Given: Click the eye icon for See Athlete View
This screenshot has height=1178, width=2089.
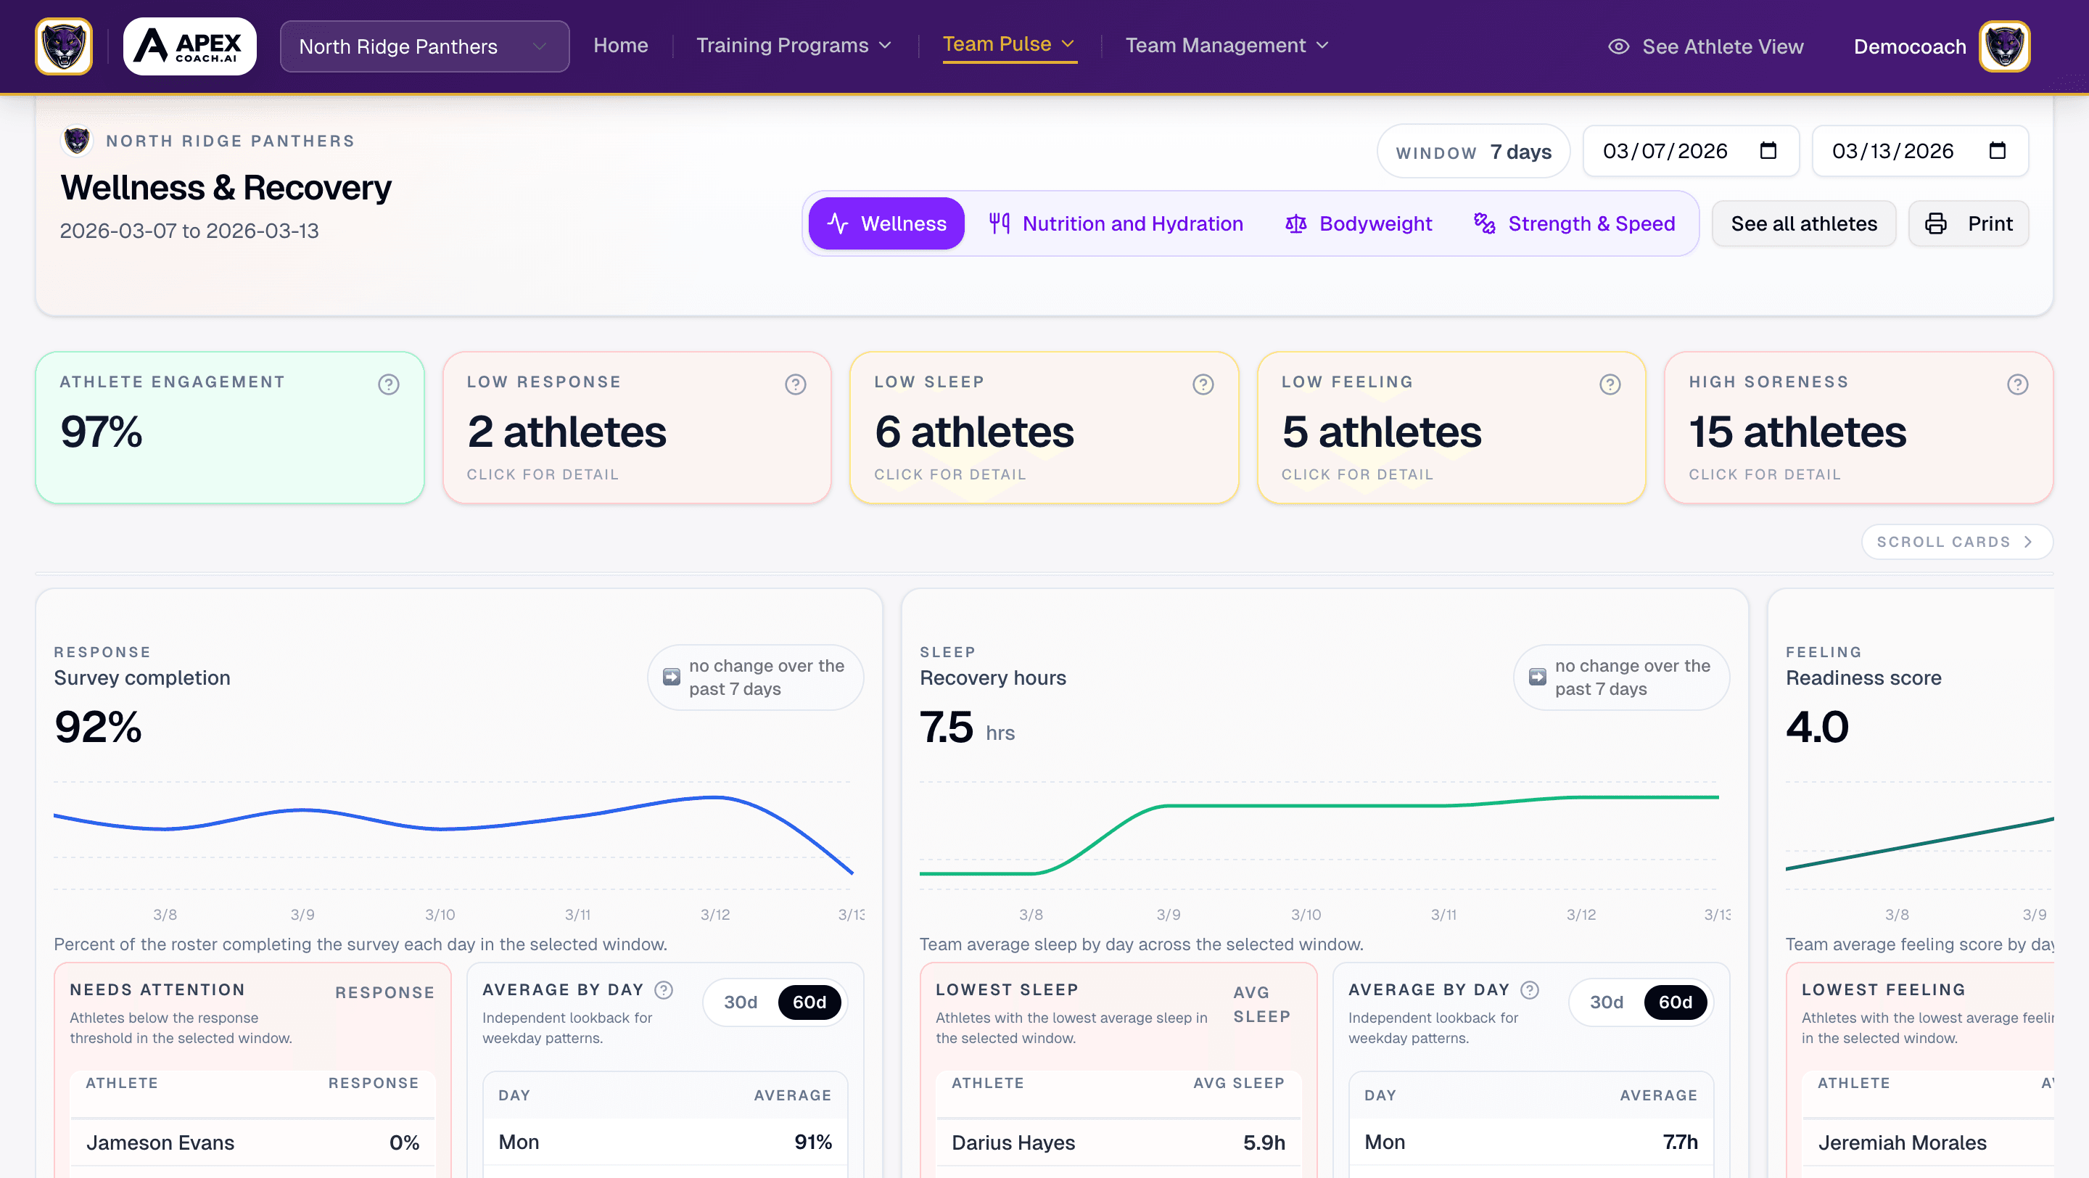Looking at the screenshot, I should click(1619, 46).
